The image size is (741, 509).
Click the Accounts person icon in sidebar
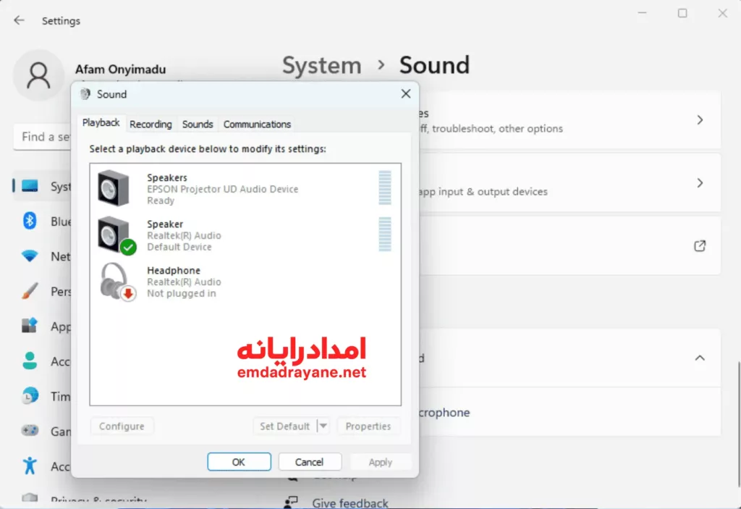click(x=30, y=361)
